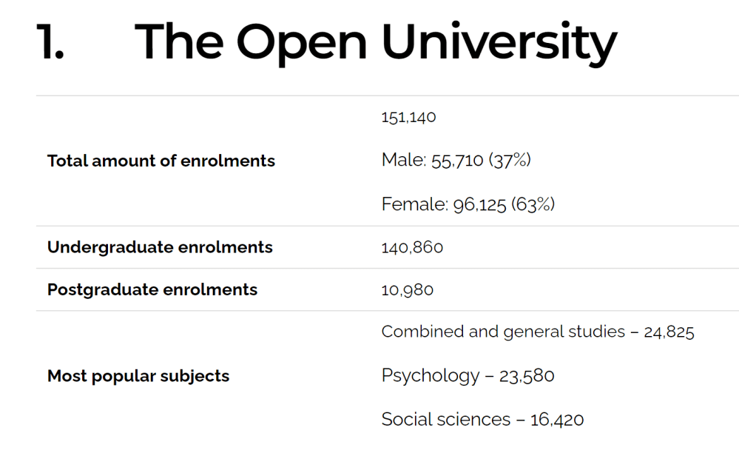
Task: Click the 37% male percentage
Action: click(510, 161)
